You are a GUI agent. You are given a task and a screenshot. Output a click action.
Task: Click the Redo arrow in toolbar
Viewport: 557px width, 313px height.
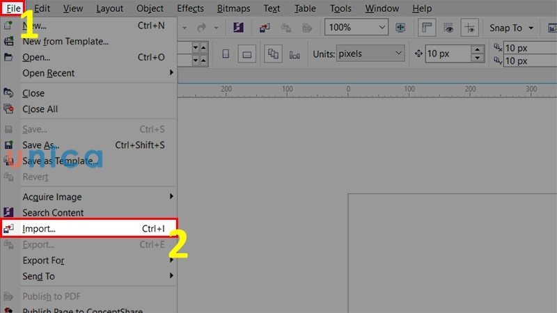pos(201,27)
